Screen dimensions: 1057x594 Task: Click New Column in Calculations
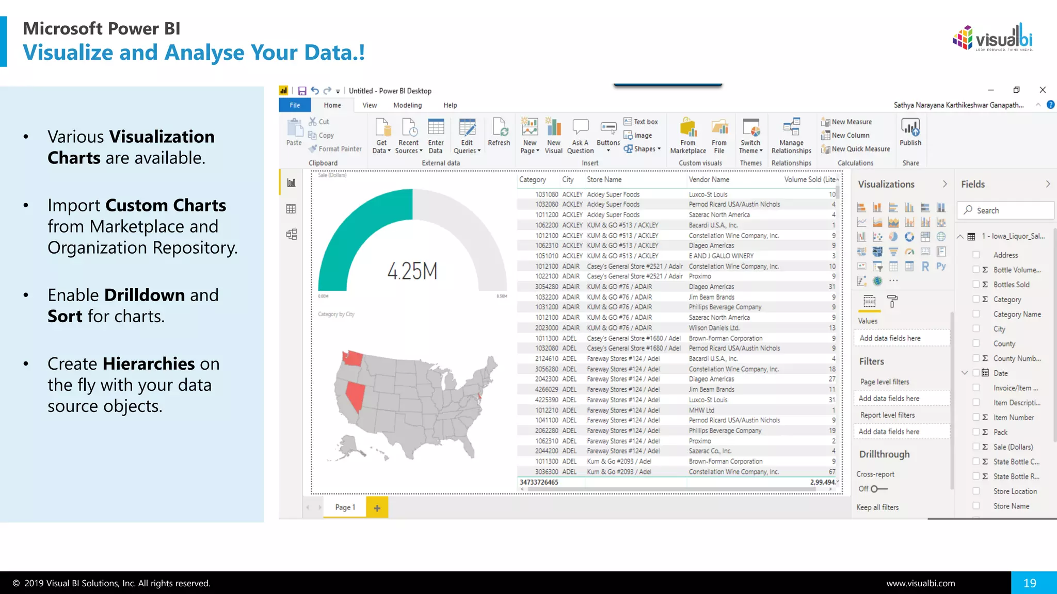pos(845,136)
